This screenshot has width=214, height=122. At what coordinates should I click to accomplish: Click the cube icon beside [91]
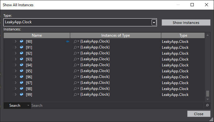coord(22,47)
